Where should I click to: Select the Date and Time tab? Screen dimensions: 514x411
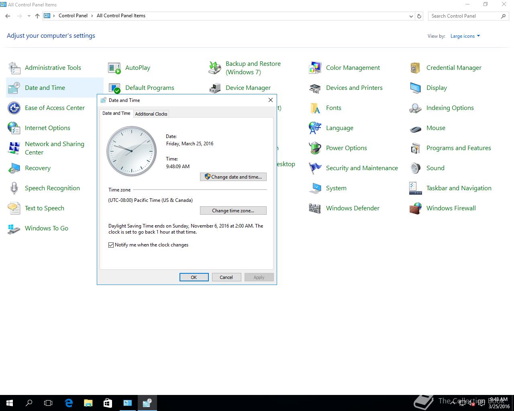click(116, 113)
